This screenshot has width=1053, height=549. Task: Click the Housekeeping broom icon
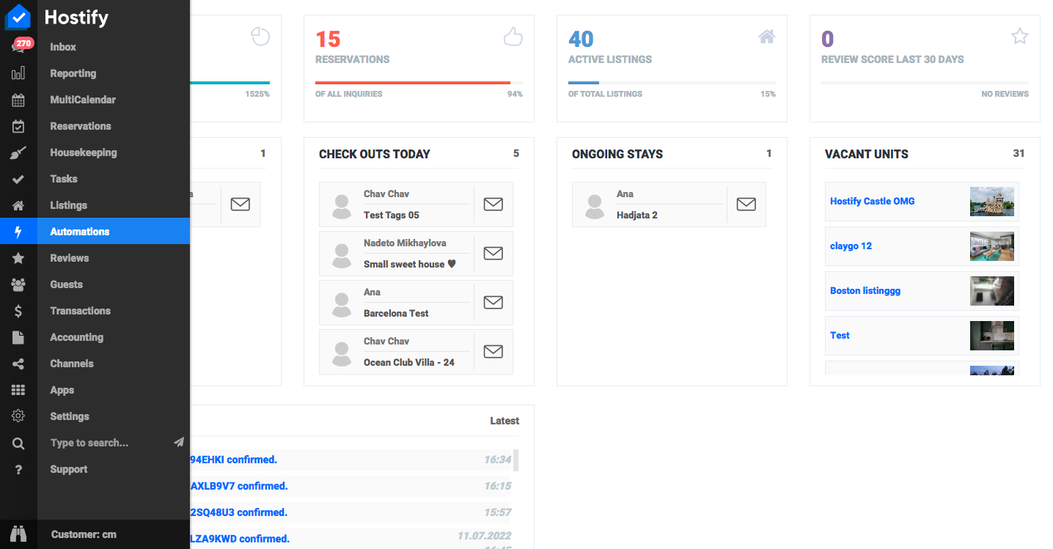(18, 152)
